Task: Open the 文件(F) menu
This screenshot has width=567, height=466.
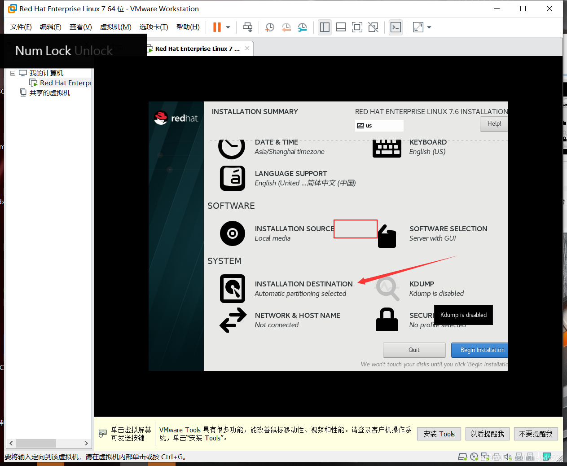Action: (x=21, y=27)
